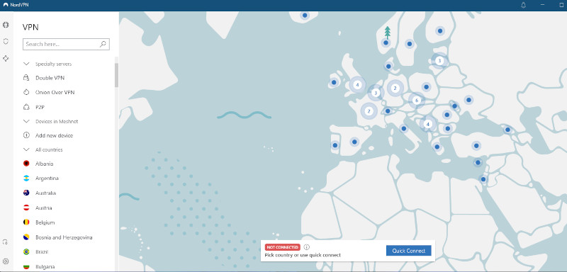Click the Bulgaria flag icon
This screenshot has height=272, width=567.
pyautogui.click(x=26, y=266)
